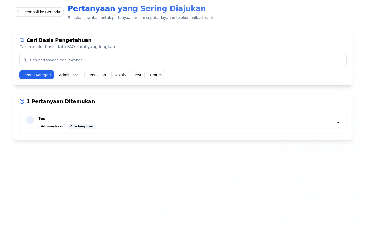Screen dimensions: 366x229
Task: Filter by the Administrasi category button
Action: [x=70, y=75]
